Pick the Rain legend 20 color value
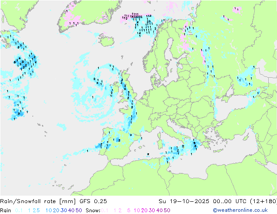This screenshot has height=214, width=277. (56, 211)
